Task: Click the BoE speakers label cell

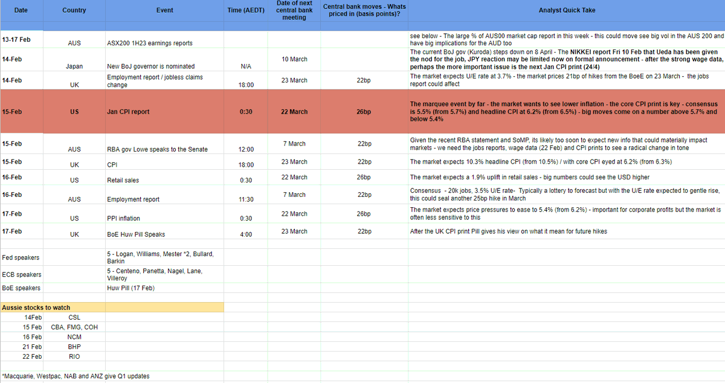Action: pyautogui.click(x=21, y=288)
